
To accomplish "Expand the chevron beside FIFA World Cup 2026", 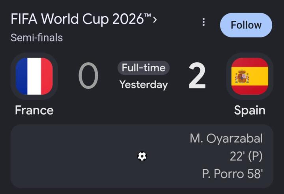I will pyautogui.click(x=155, y=20).
